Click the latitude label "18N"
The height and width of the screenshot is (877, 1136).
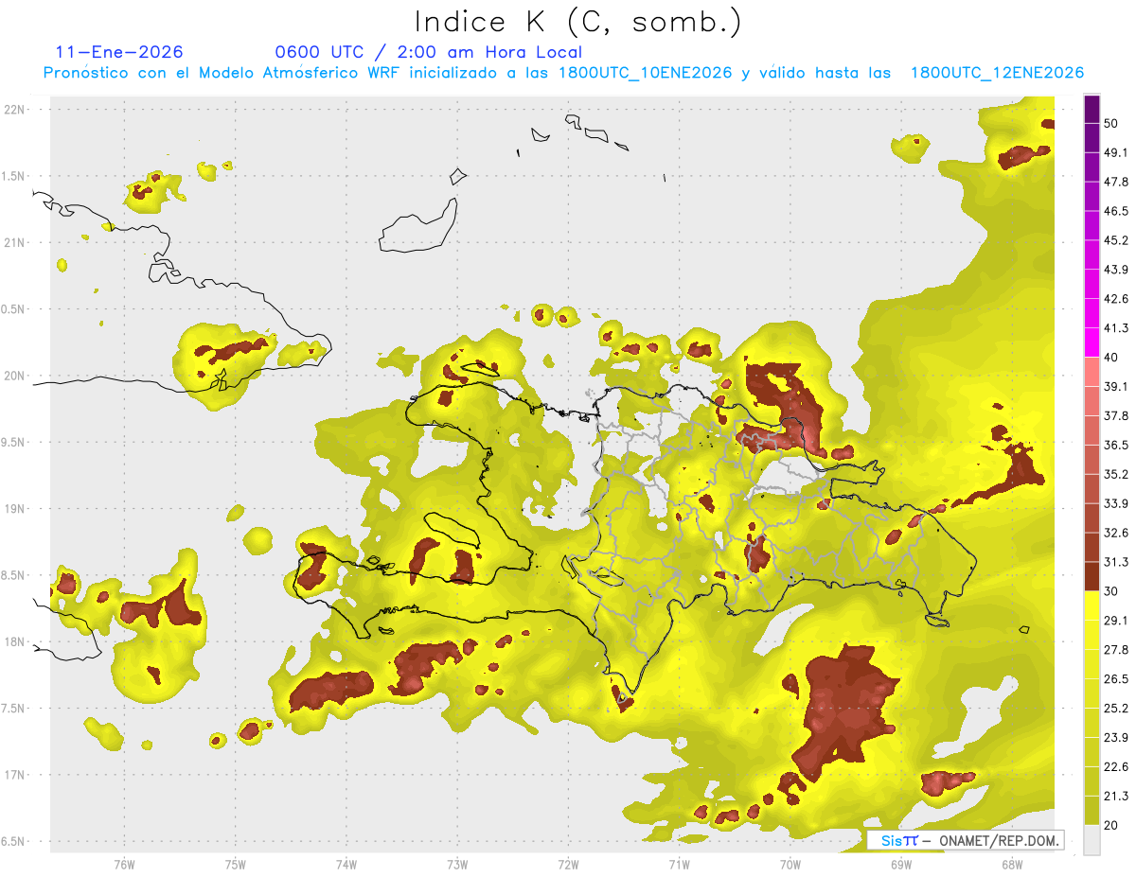click(x=14, y=641)
